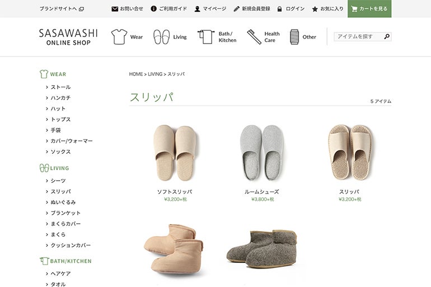
Task: Click the ソフトスリッパ product title
Action: tap(175, 192)
